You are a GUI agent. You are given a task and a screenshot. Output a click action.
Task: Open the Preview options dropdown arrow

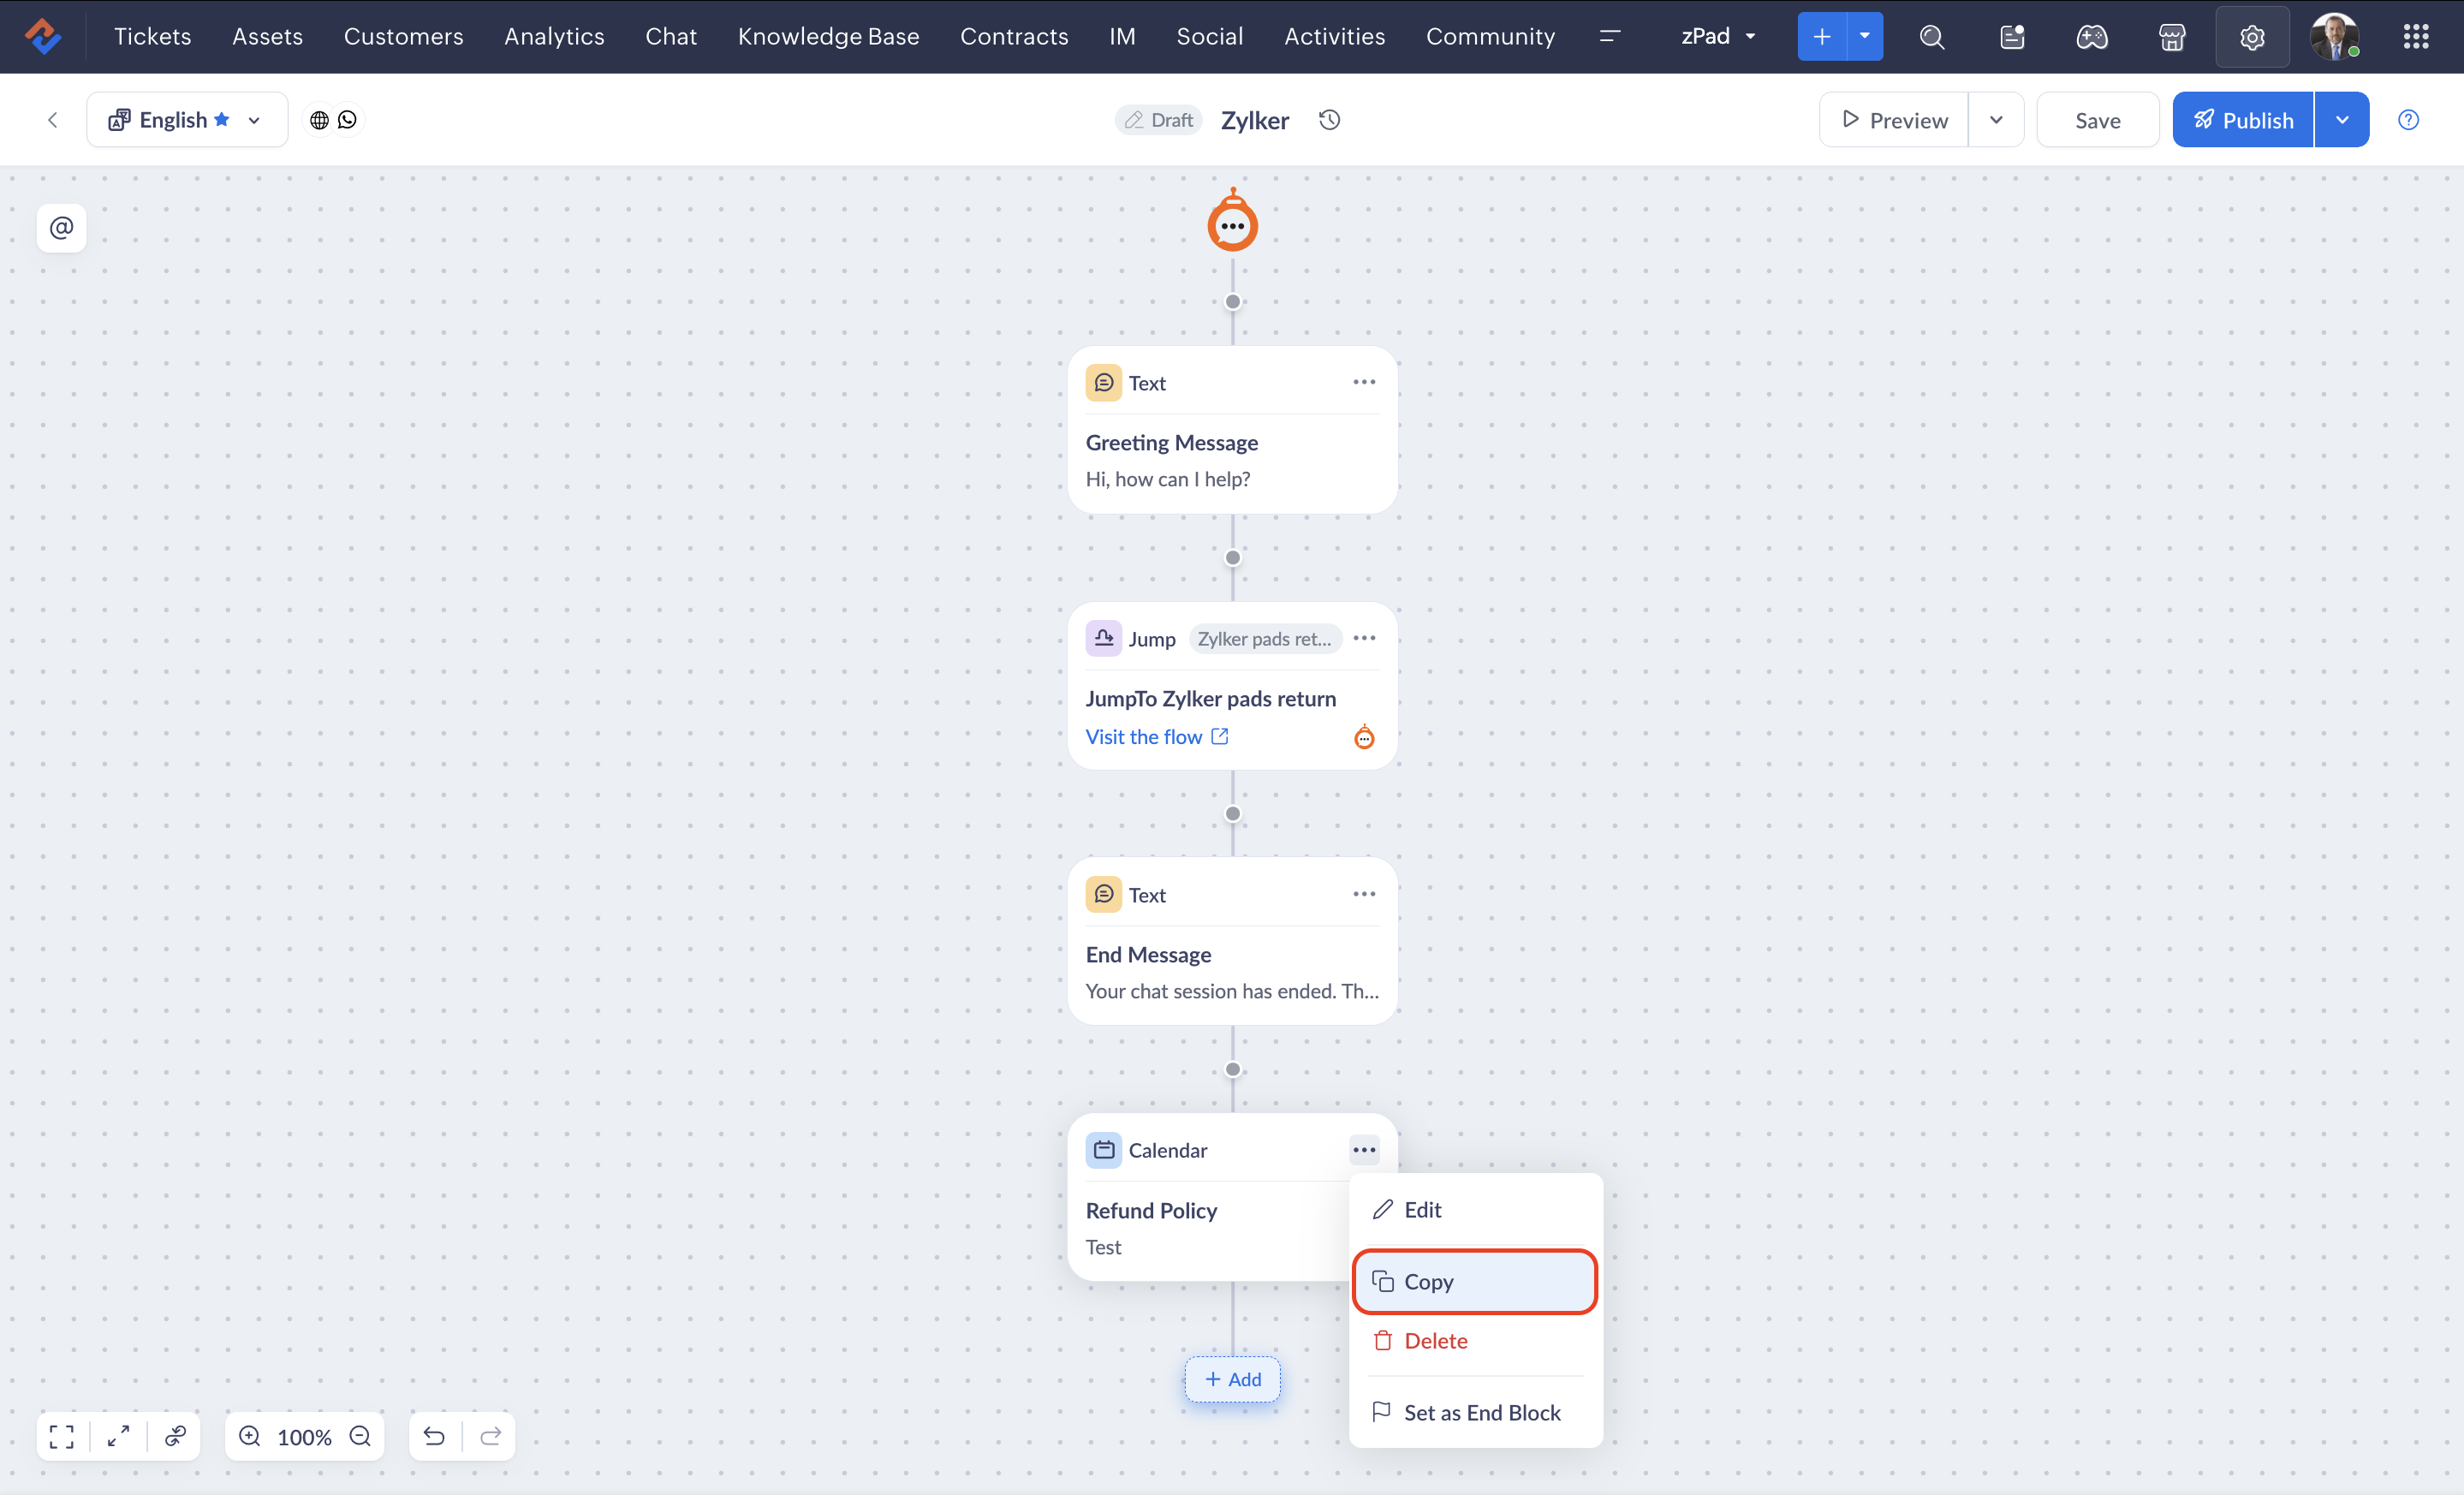tap(1995, 120)
